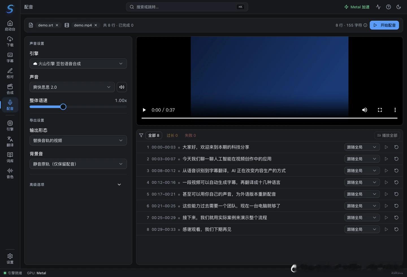This screenshot has width=407, height=277.
Task: Play the video preview
Action: 144,110
